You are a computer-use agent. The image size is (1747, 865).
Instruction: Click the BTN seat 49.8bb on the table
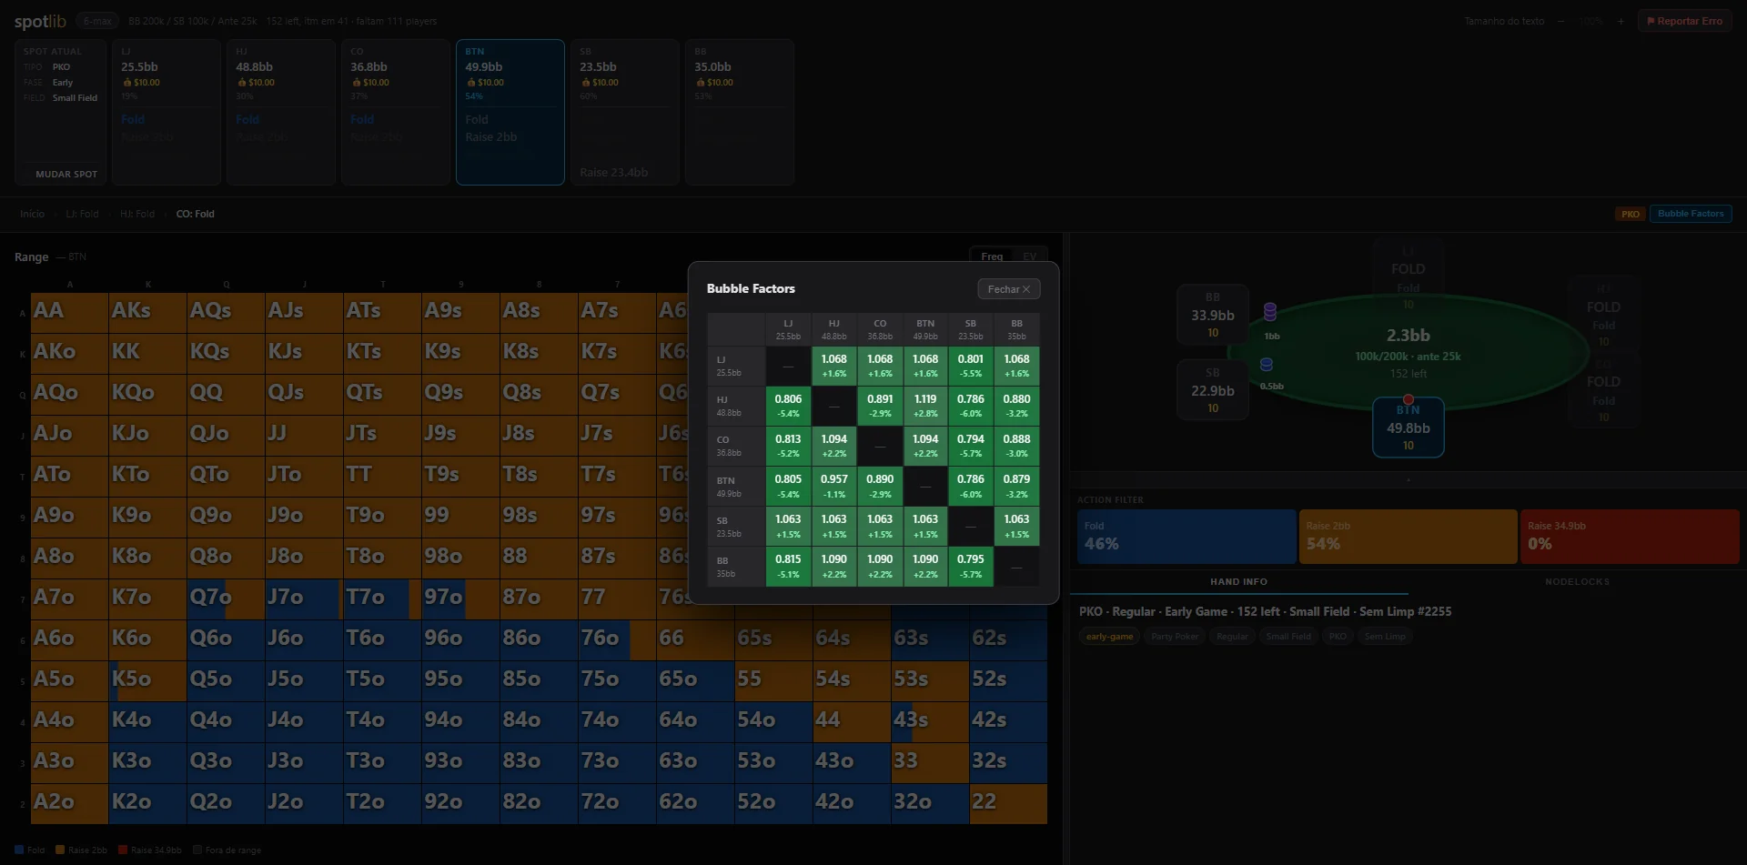[x=1408, y=427]
